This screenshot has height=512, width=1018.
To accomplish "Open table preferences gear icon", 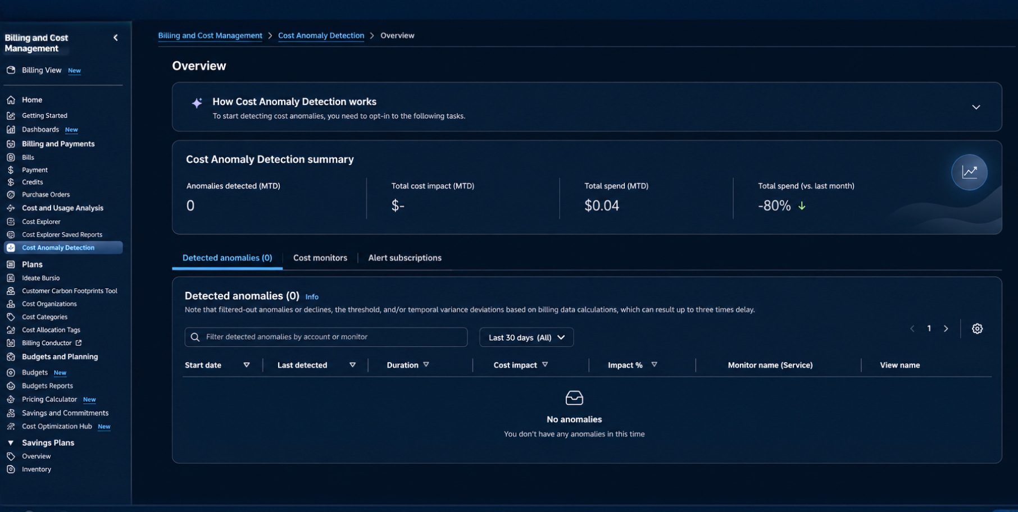I will [x=978, y=329].
